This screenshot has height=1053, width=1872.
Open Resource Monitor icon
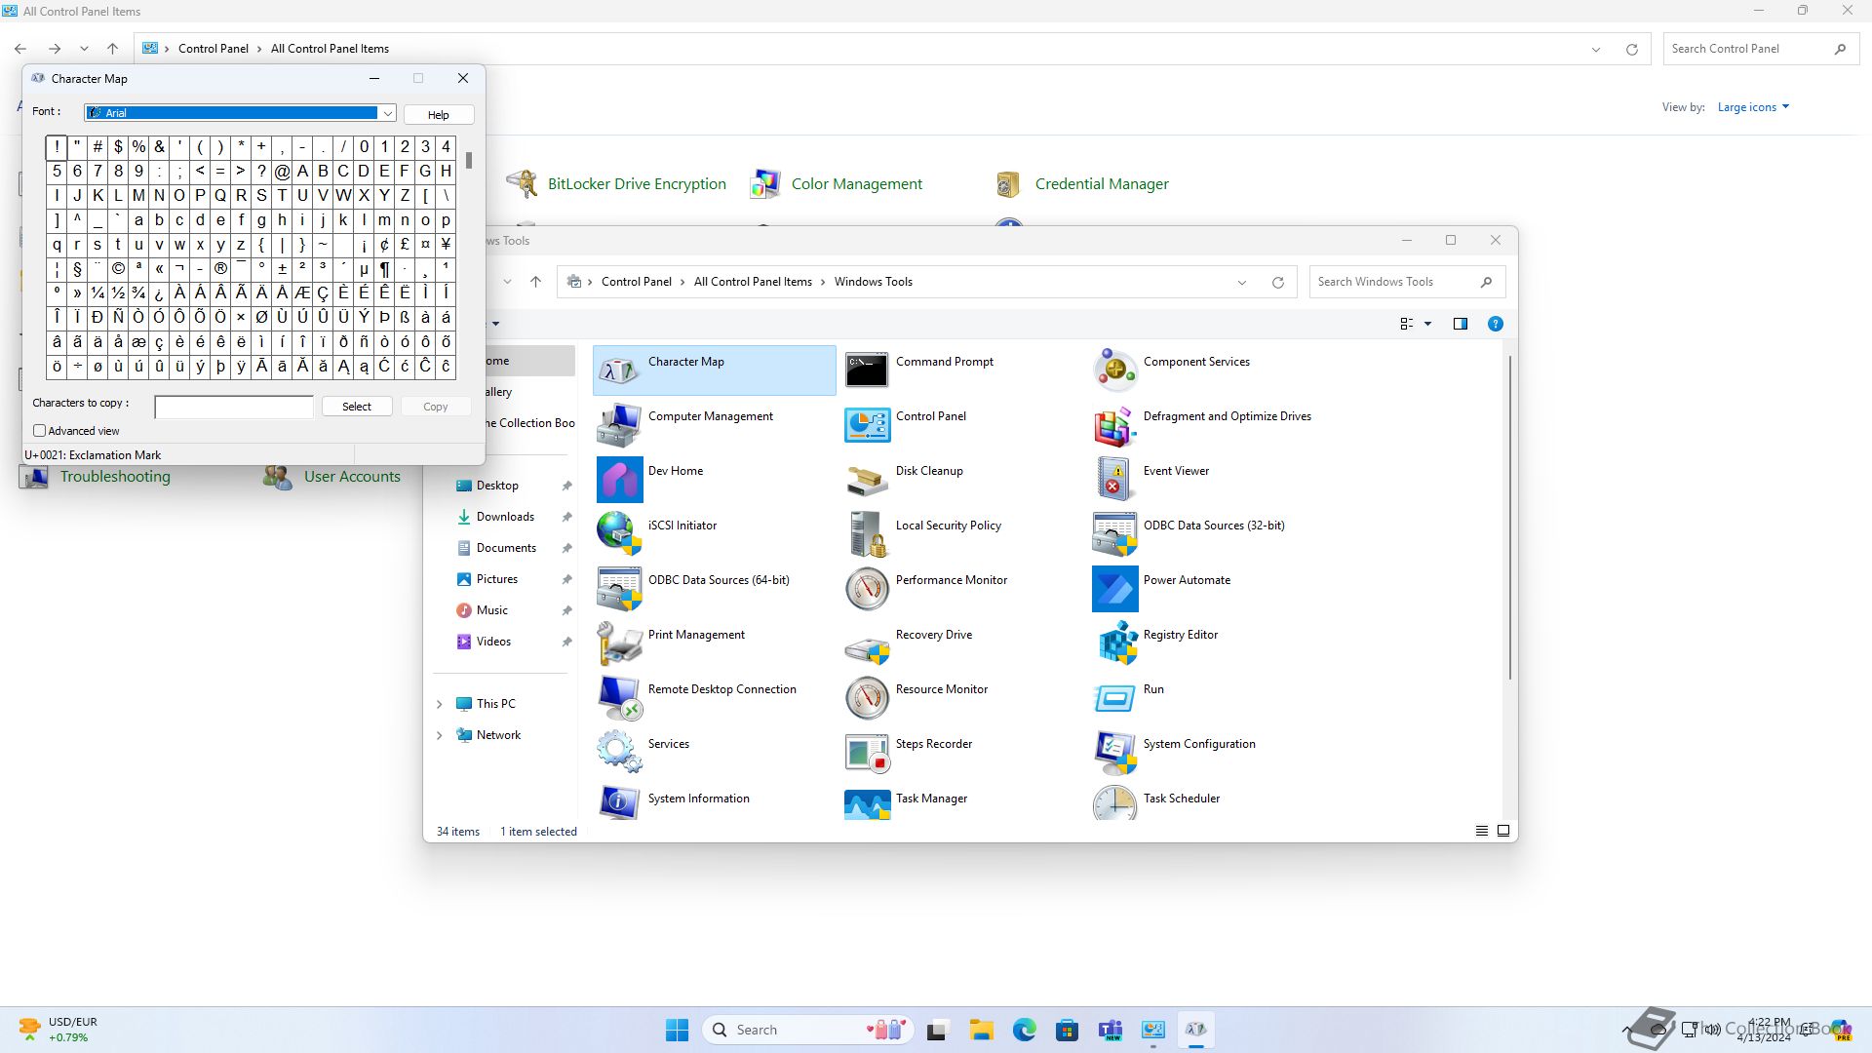click(x=866, y=698)
